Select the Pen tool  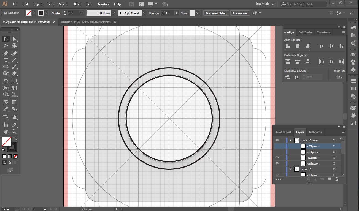click(x=6, y=53)
